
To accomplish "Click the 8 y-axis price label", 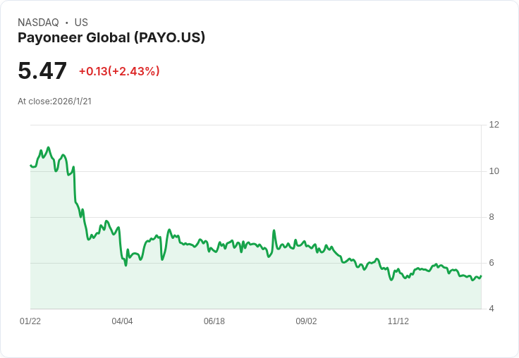I will (x=491, y=217).
